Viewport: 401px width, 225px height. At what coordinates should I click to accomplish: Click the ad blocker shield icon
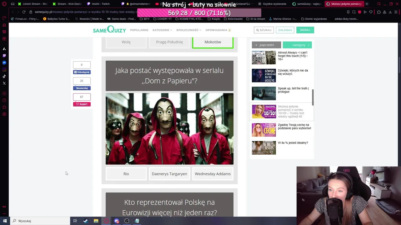(360, 12)
